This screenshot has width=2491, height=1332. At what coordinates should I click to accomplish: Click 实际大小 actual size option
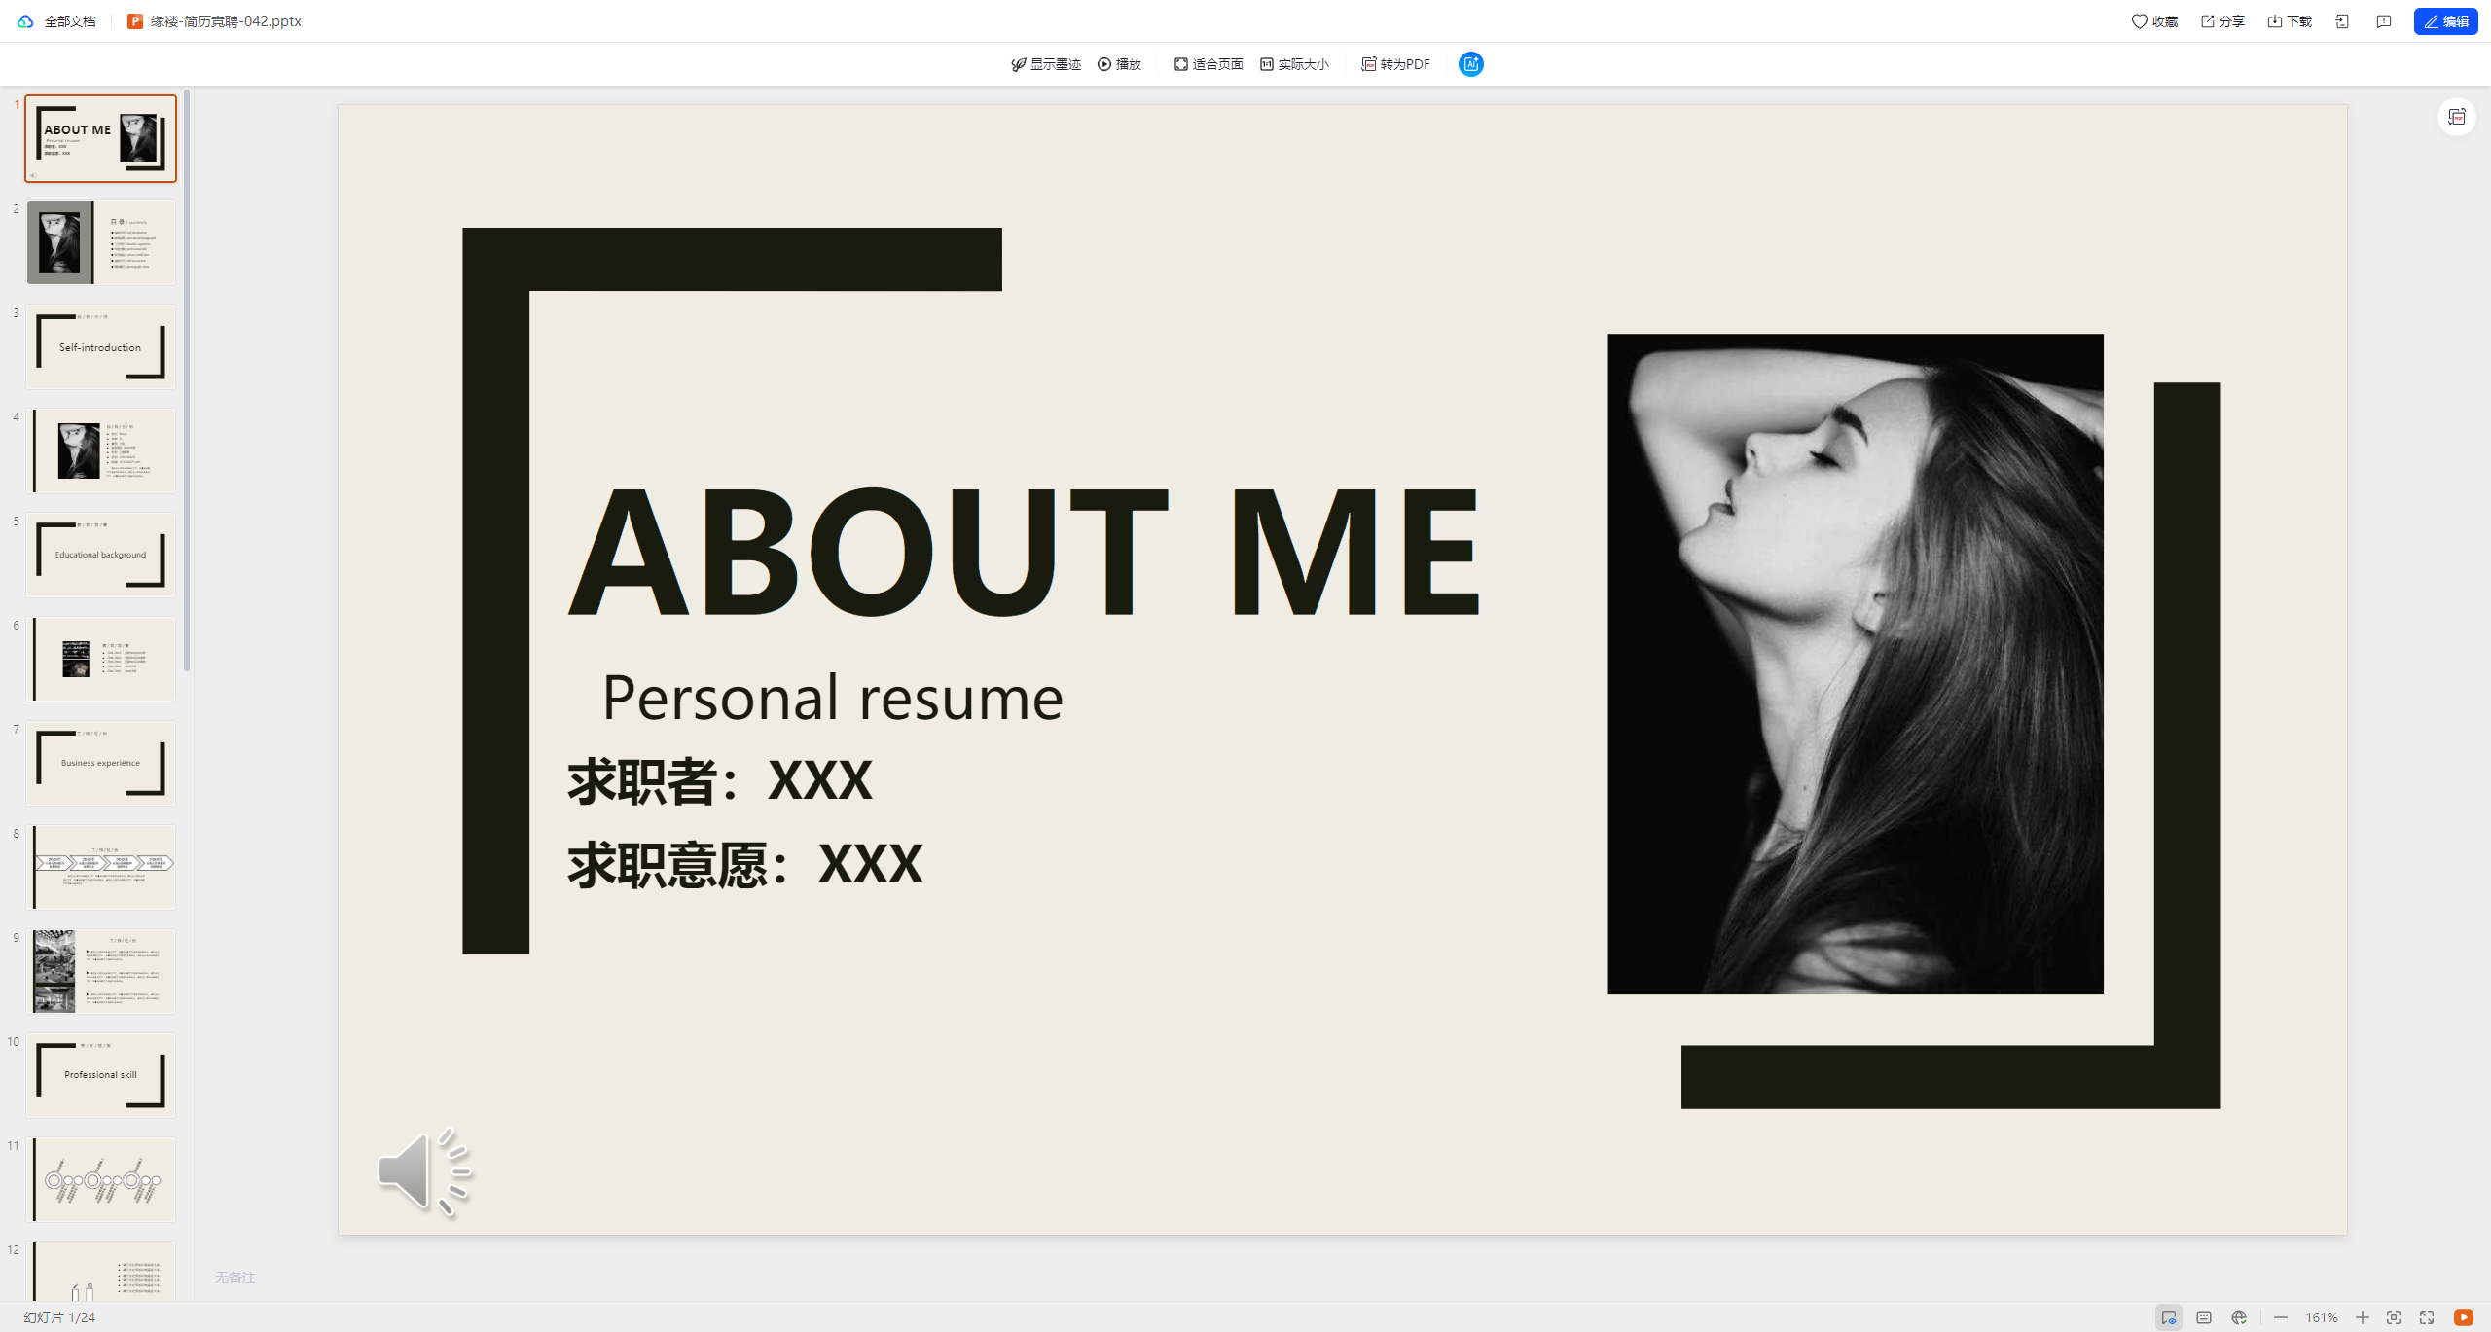1294,64
